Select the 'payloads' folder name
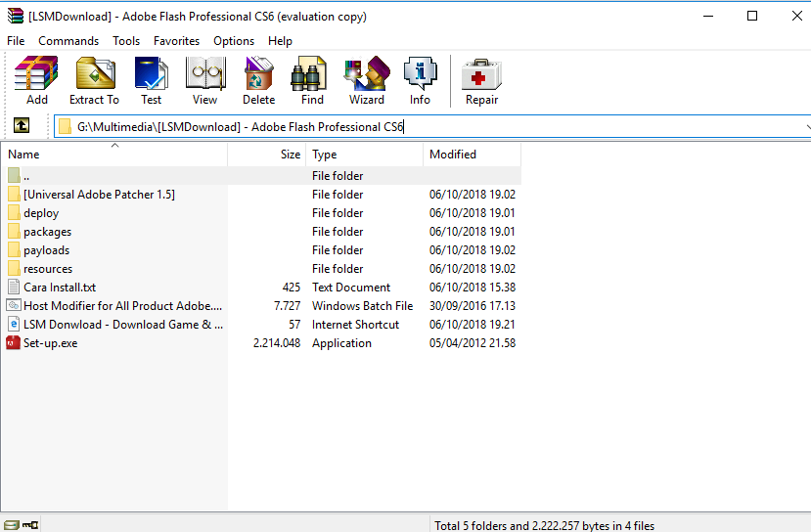This screenshot has width=811, height=532. [x=47, y=250]
